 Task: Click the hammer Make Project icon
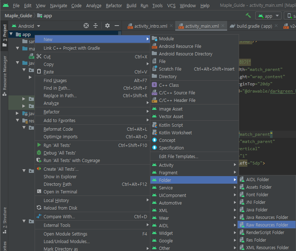pyautogui.click(x=248, y=15)
